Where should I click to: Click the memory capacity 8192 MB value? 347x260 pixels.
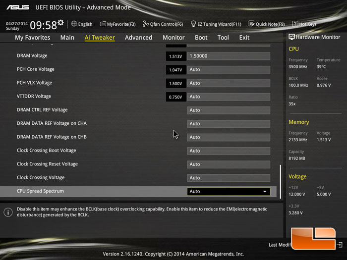tap(297, 158)
